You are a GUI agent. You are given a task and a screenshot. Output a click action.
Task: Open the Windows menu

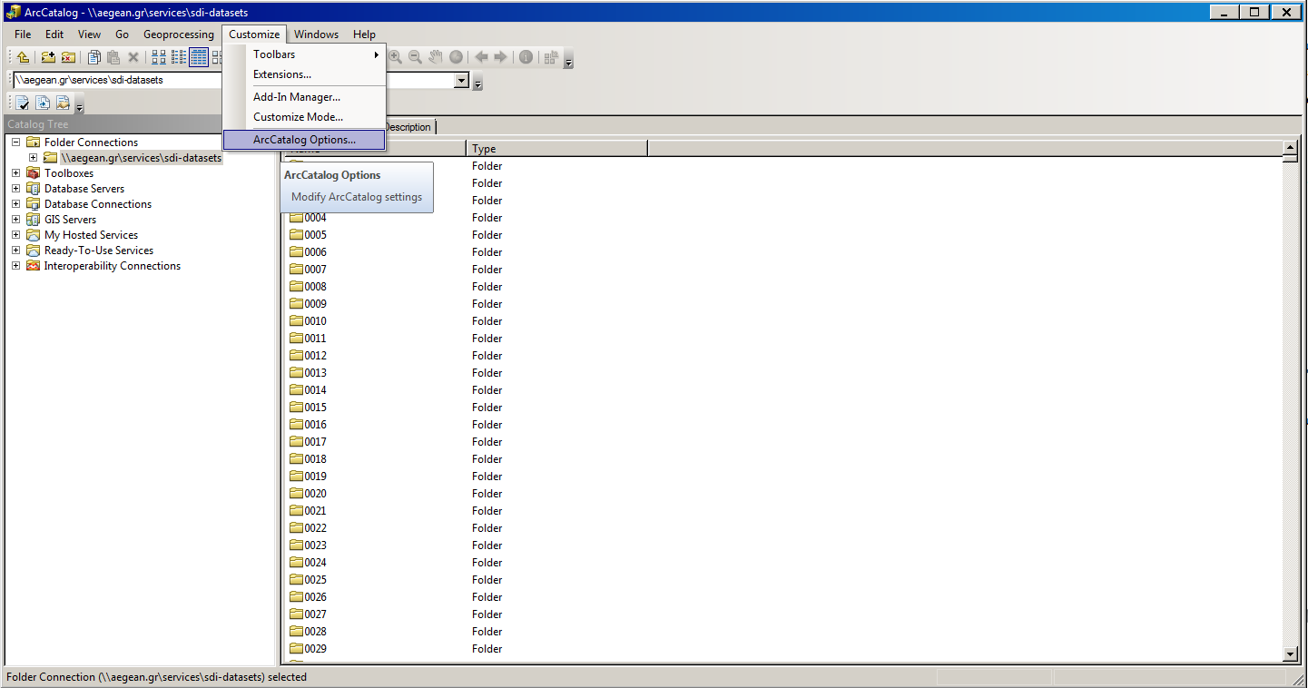coord(316,34)
